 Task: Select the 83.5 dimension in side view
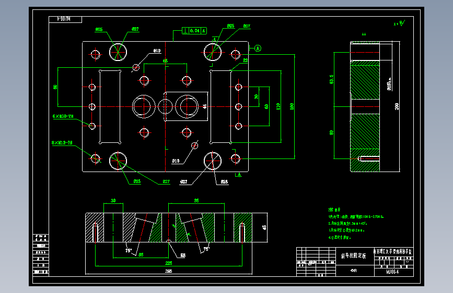coord(331,79)
